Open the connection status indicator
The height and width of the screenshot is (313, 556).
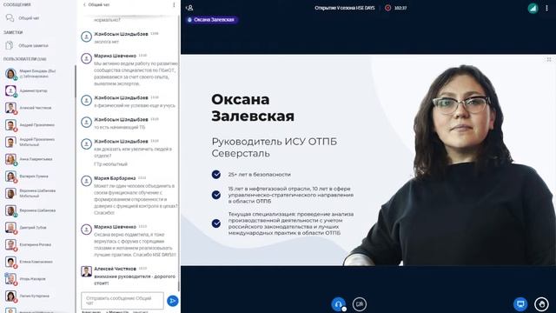tap(533, 8)
